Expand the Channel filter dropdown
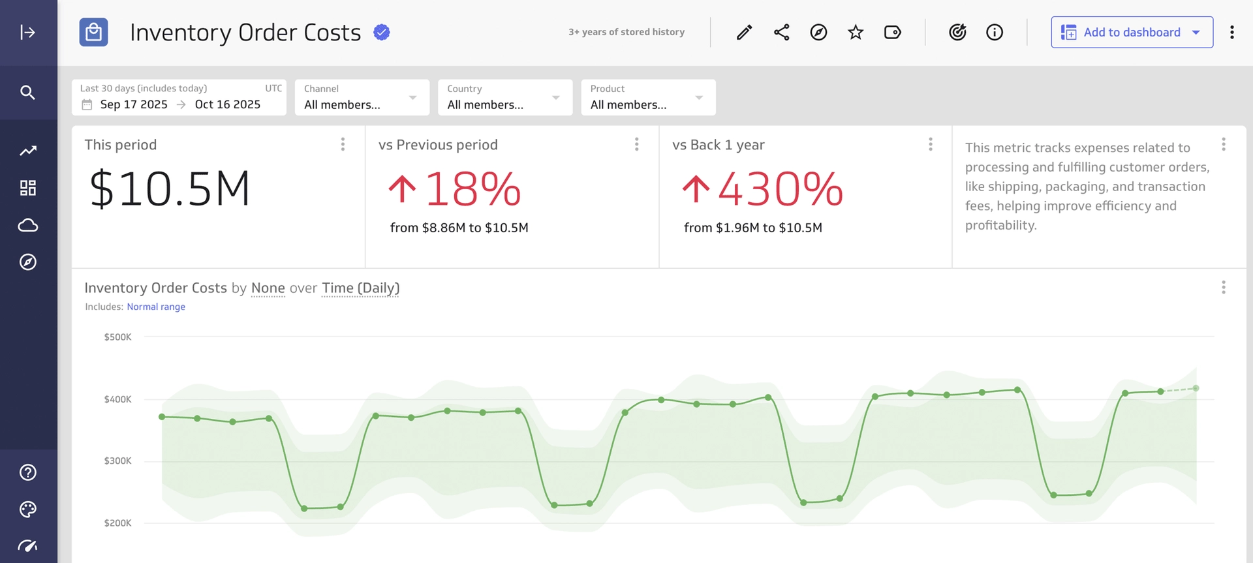 [362, 97]
